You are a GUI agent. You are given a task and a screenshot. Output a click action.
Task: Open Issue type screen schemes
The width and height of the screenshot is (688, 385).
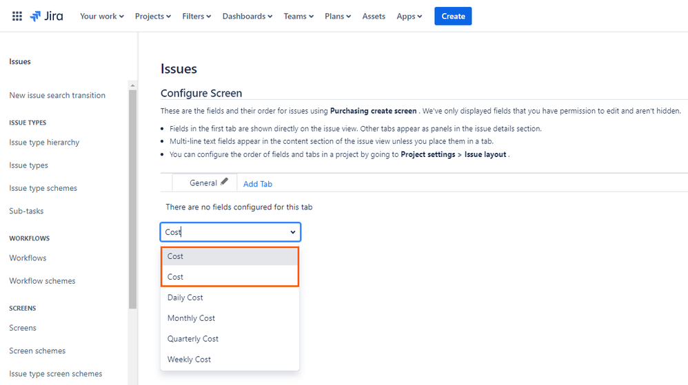click(x=56, y=373)
